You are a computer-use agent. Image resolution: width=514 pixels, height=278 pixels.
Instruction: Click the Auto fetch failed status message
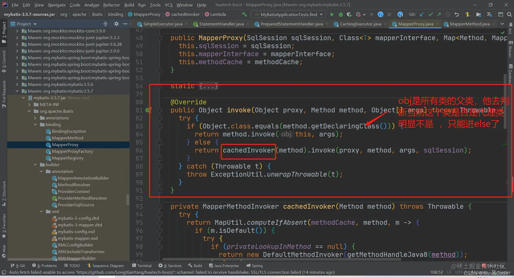coord(172,272)
